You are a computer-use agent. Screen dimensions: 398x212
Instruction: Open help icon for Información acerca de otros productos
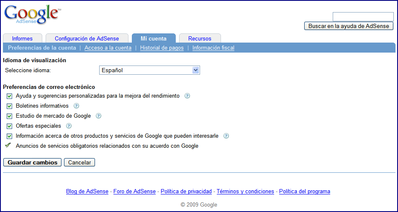[x=226, y=136]
